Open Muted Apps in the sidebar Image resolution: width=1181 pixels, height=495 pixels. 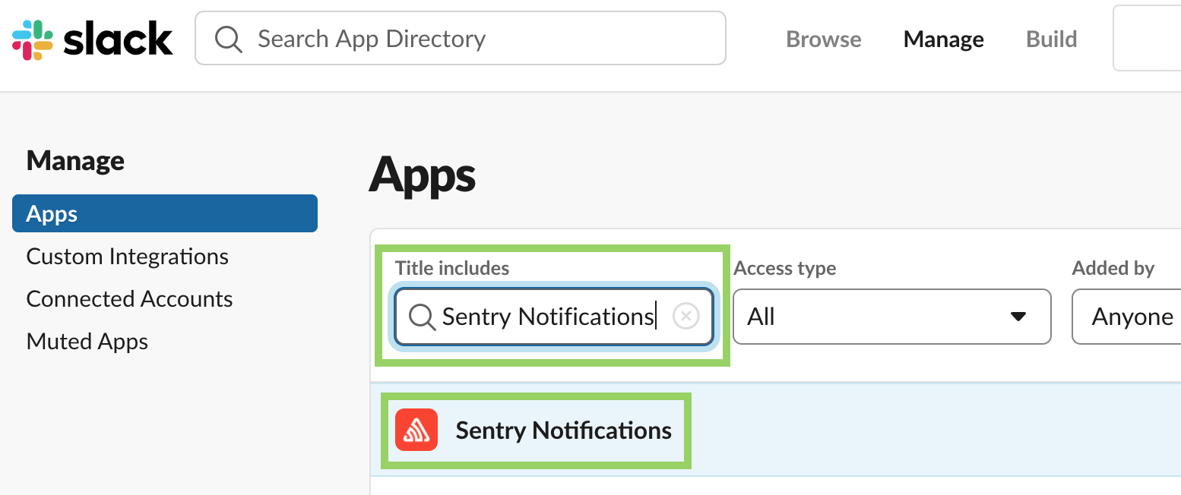87,342
